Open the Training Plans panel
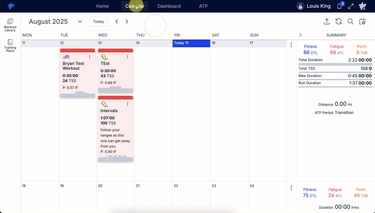Viewport: 375px width, 213px height. tap(10, 46)
